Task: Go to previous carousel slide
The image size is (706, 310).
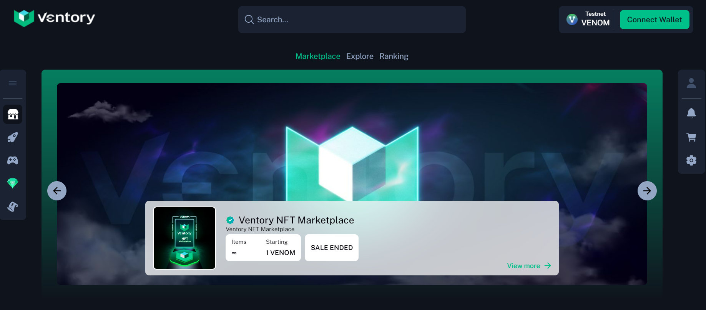Action: click(x=57, y=191)
